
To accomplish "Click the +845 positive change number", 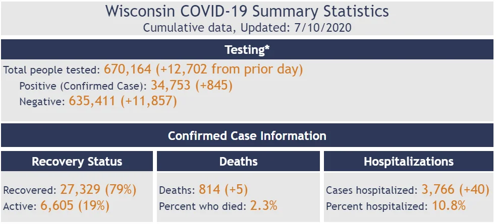I will point(214,86).
